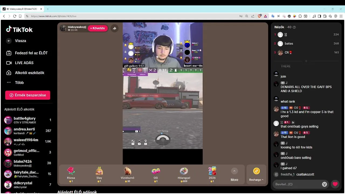This screenshot has width=345, height=194.
Task: Open the Leo AI sparkle icon
Action: point(330,16)
